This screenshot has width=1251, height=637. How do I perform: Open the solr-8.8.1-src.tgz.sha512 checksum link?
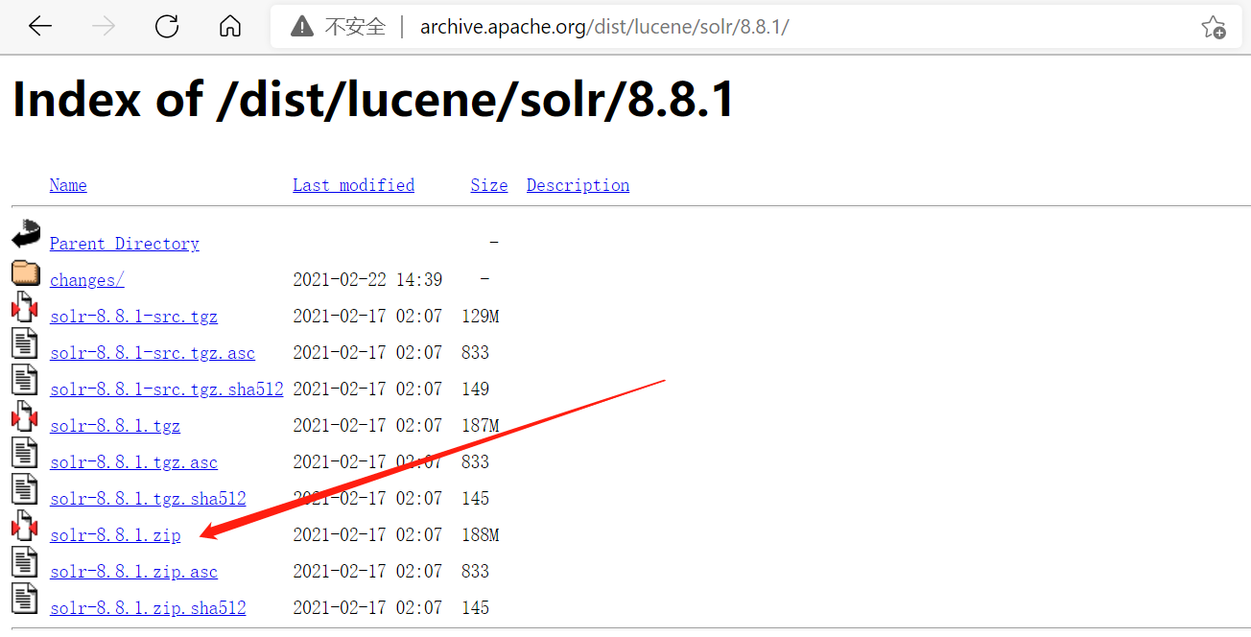point(167,389)
